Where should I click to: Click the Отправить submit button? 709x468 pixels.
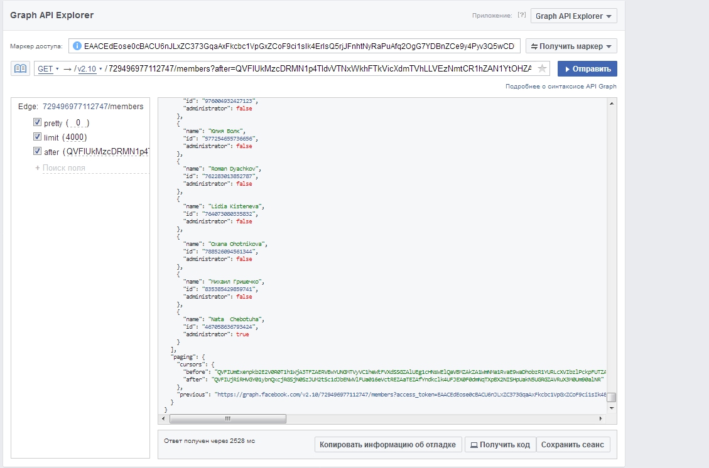587,68
